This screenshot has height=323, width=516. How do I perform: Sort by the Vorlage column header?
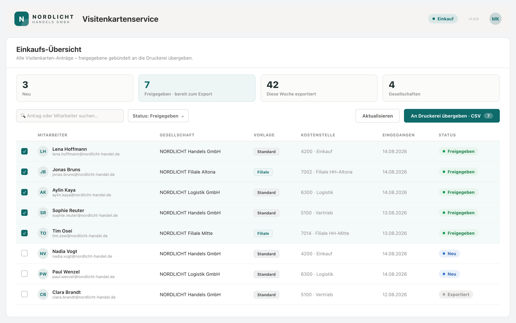[264, 135]
